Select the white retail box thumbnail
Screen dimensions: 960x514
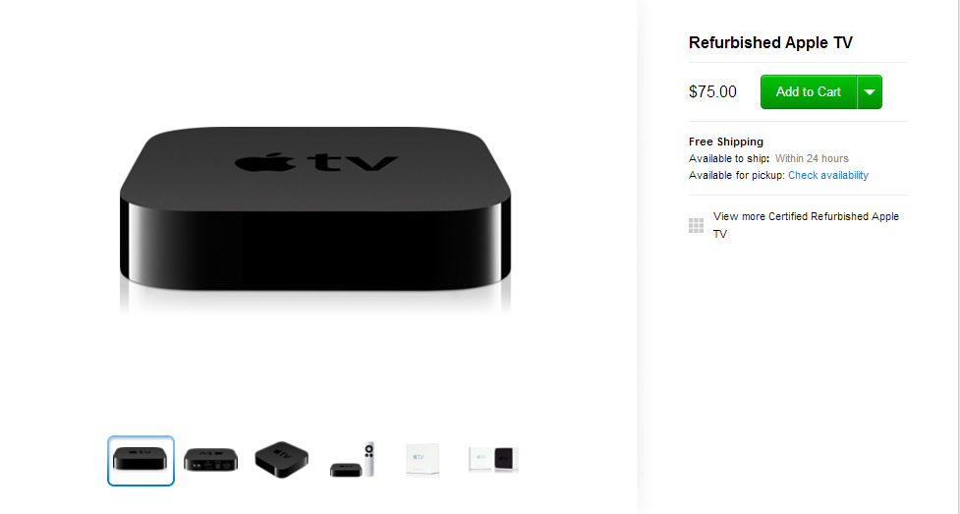[423, 460]
